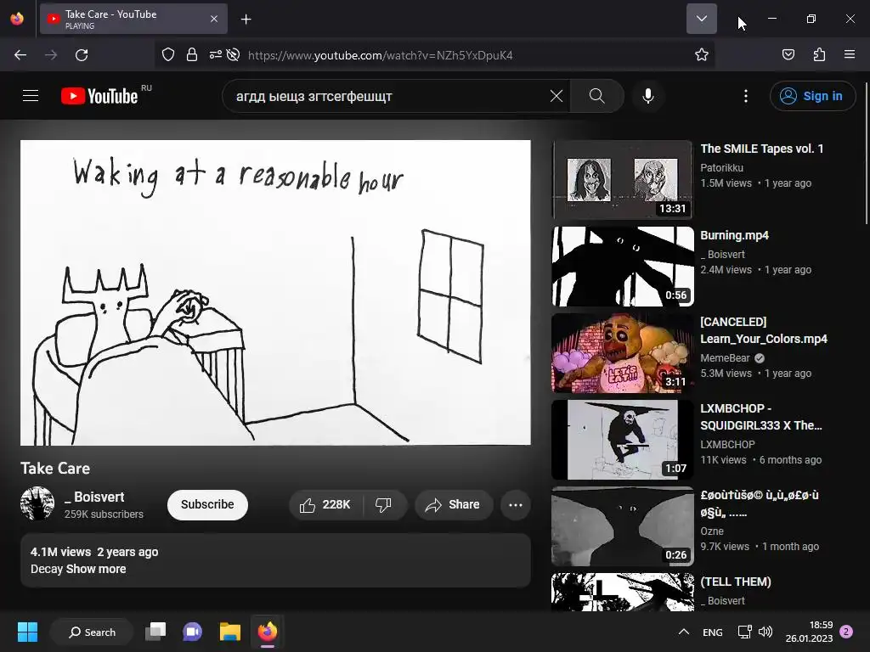This screenshot has width=870, height=652.
Task: Open Burning.mp4 video title
Action: point(734,235)
